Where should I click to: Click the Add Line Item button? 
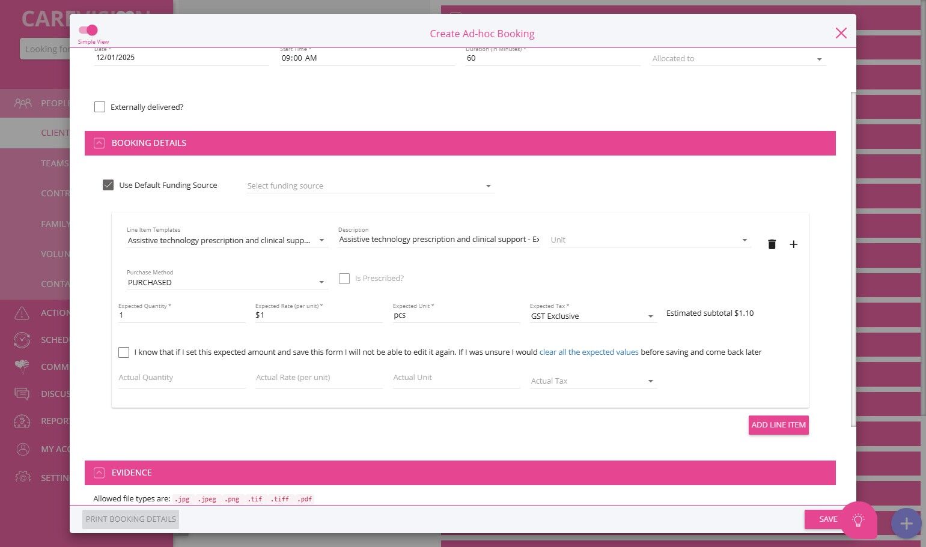pyautogui.click(x=778, y=425)
